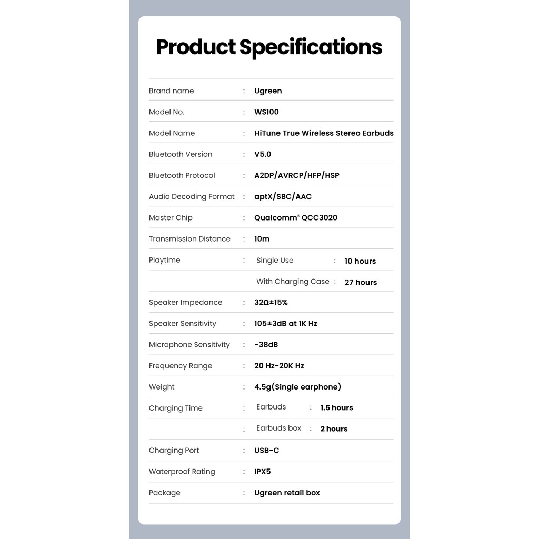Click the Ugreen brand name value

point(268,91)
